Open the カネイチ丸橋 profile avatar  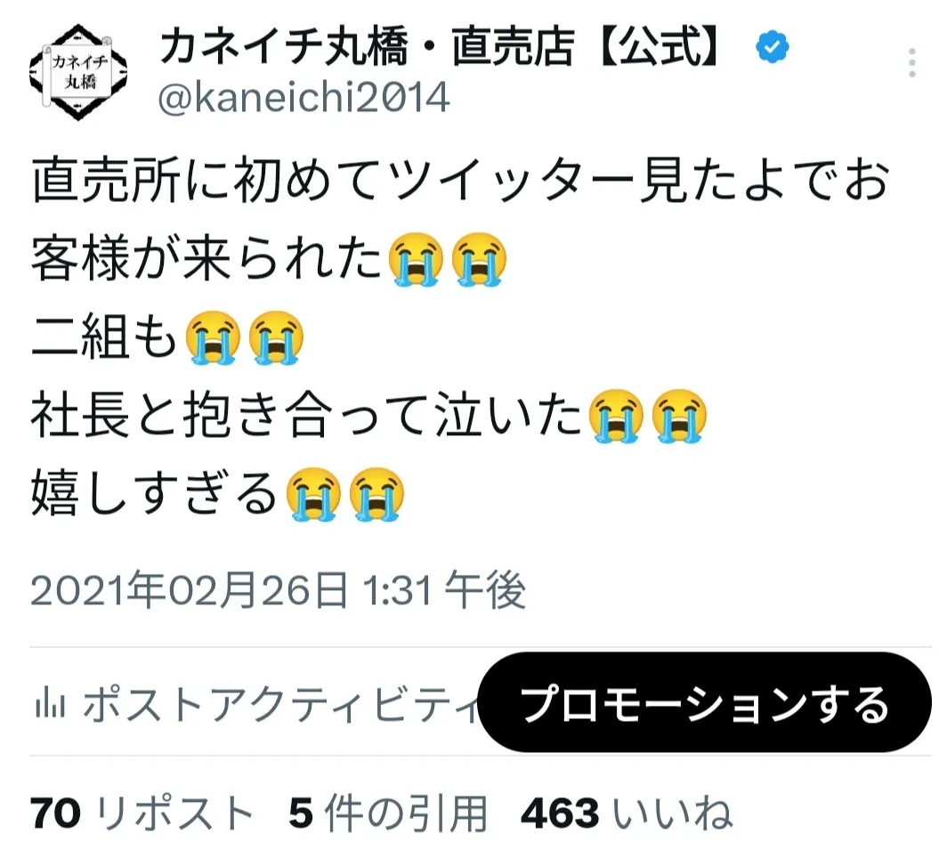pyautogui.click(x=78, y=72)
